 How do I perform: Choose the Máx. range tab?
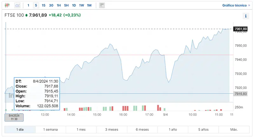tap(234, 129)
